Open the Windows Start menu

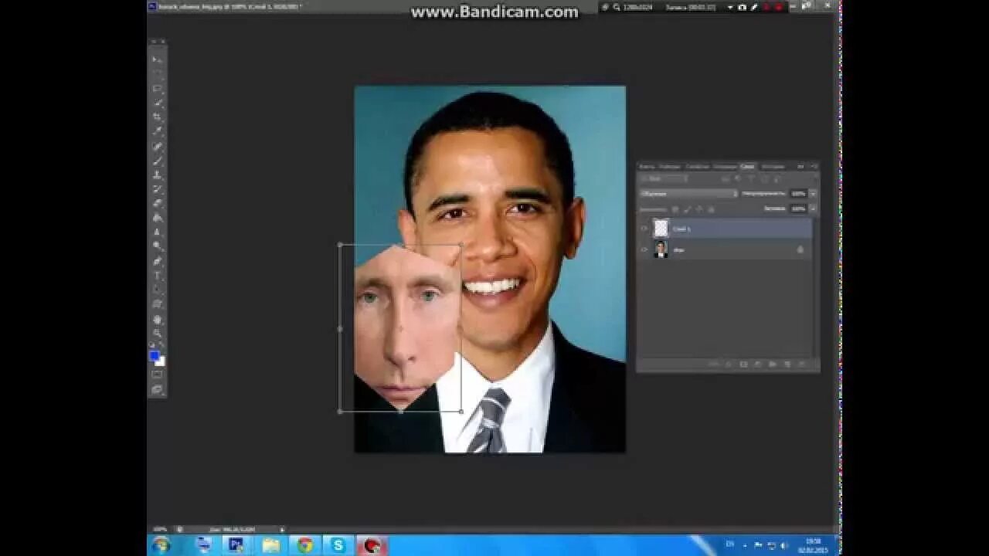coord(161,545)
